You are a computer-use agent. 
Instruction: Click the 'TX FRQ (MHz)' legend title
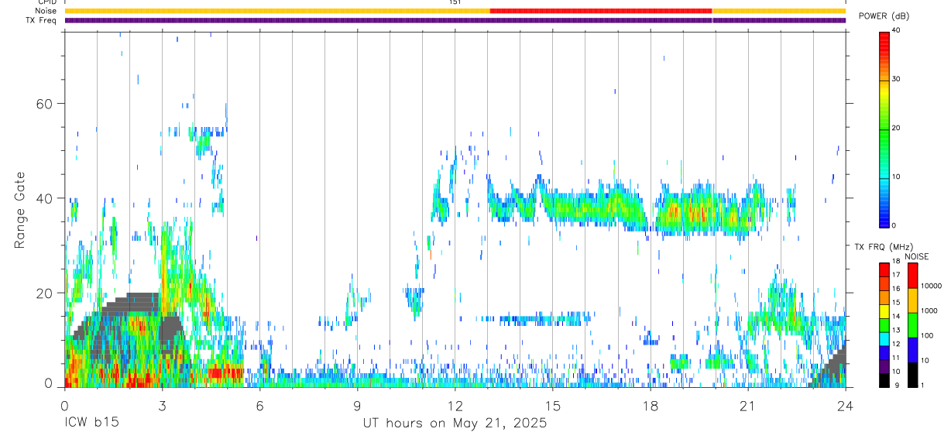pyautogui.click(x=882, y=247)
